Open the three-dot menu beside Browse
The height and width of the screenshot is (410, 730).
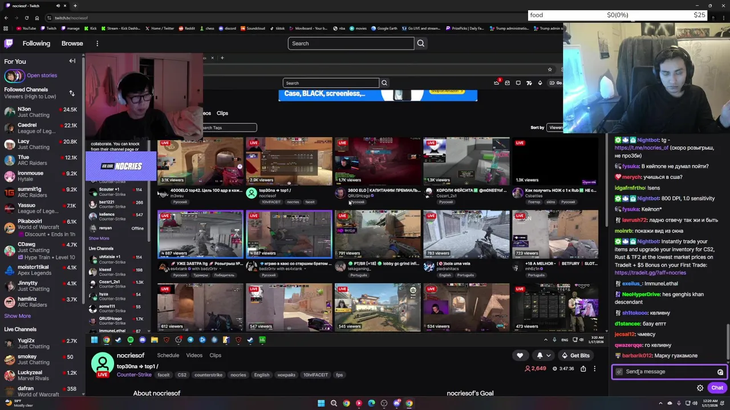(97, 43)
